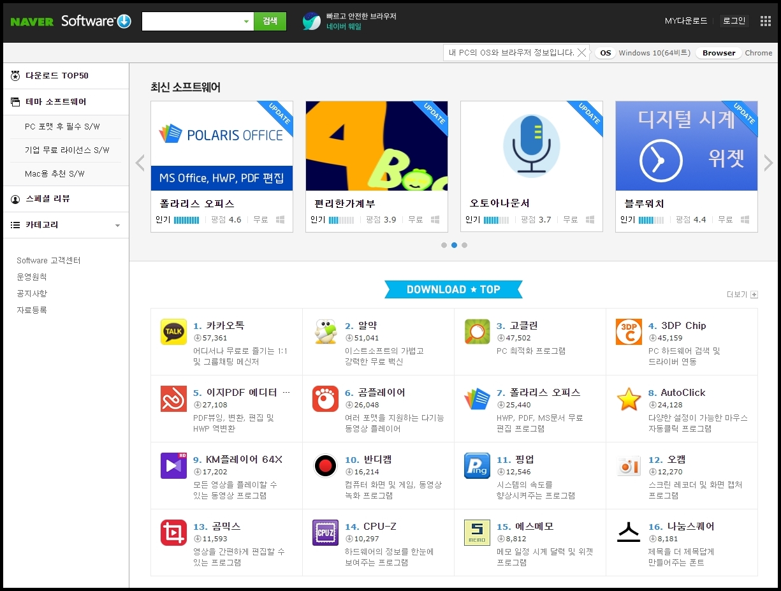Open MY다운로드 link
The height and width of the screenshot is (591, 781).
pos(686,21)
